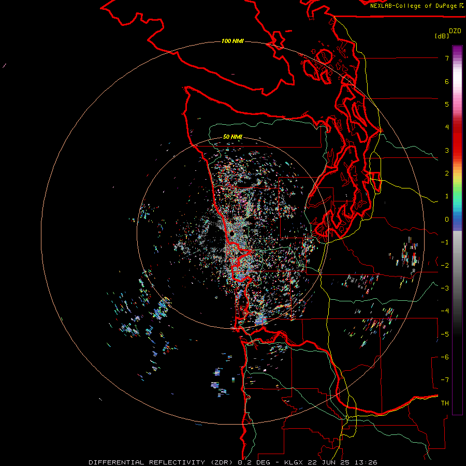The image size is (466, 466).
Task: Click the 3 tick label on the color scale
Action: [x=447, y=150]
